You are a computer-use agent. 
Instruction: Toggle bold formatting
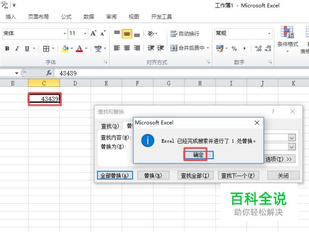[x=7, y=48]
